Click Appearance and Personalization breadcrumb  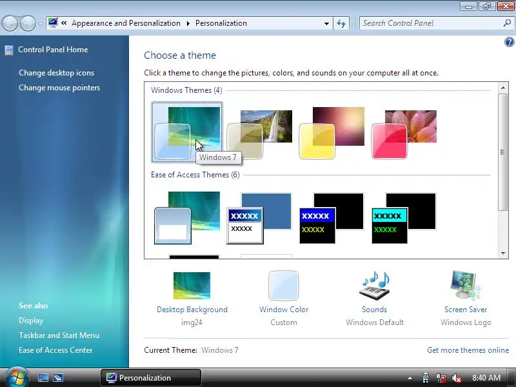click(x=126, y=23)
